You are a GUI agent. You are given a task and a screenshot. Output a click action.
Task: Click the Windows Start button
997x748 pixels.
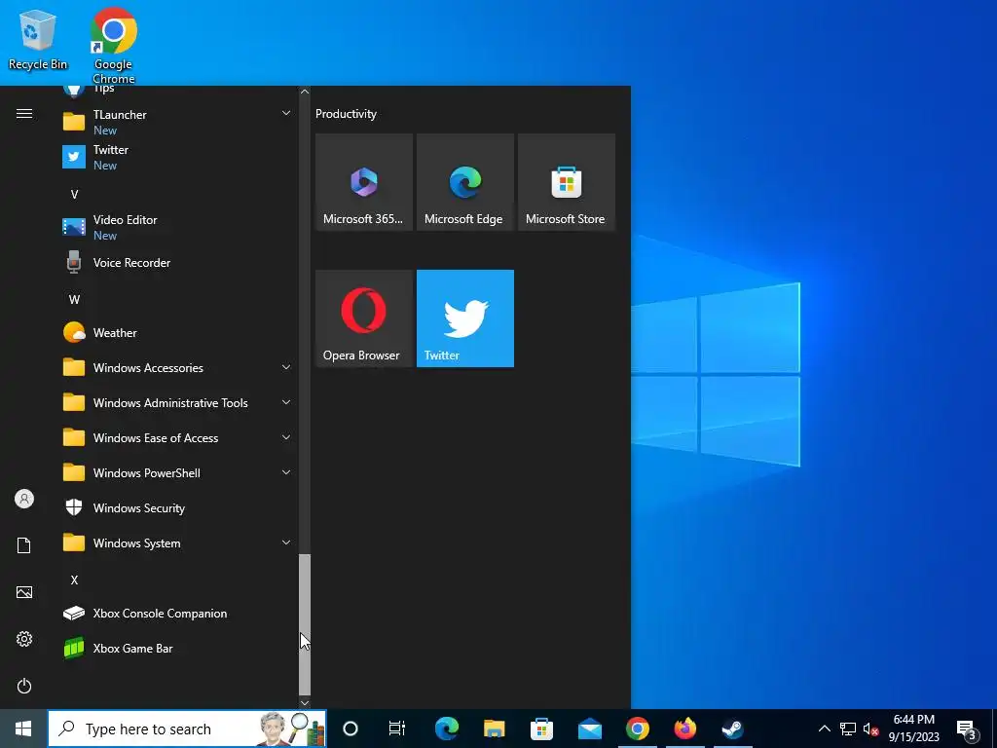coord(23,729)
